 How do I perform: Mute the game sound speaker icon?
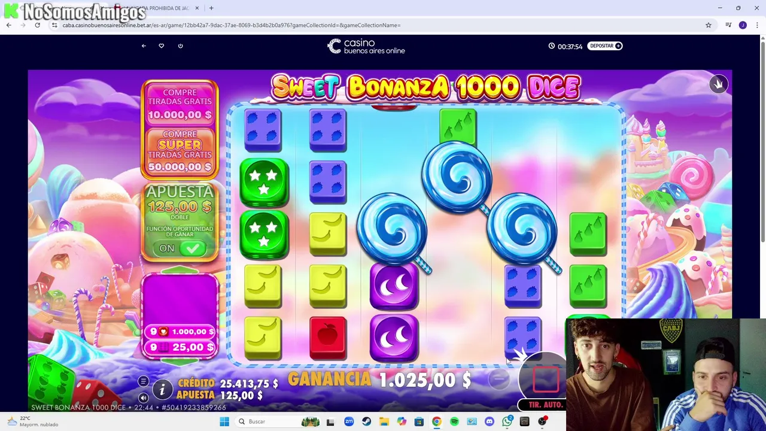click(x=143, y=397)
